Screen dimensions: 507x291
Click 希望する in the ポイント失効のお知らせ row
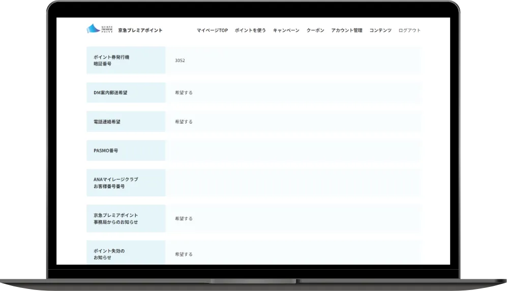pos(184,254)
